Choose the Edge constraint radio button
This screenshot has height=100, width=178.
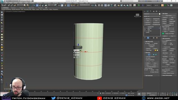(169, 43)
